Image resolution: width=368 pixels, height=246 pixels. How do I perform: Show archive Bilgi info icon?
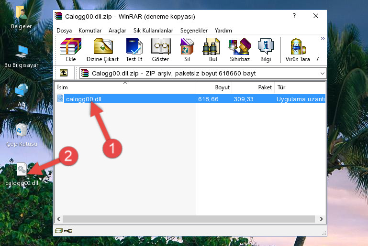tap(266, 50)
